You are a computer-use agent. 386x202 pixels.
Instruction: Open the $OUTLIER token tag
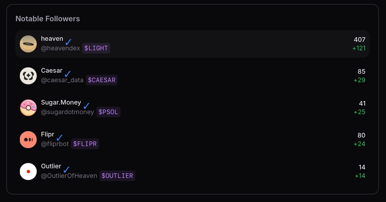[x=117, y=176]
